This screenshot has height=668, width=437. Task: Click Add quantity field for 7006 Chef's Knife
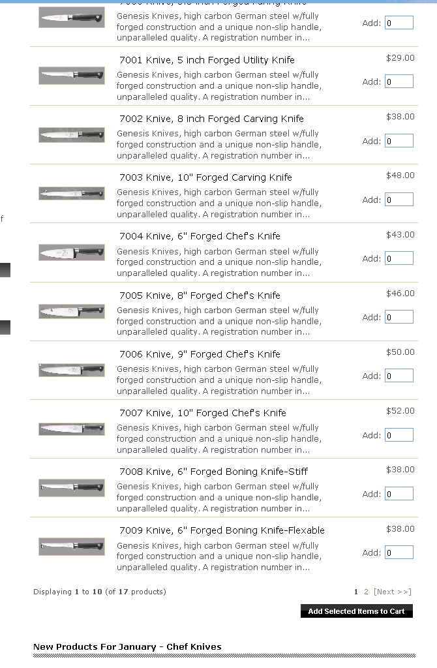point(399,376)
